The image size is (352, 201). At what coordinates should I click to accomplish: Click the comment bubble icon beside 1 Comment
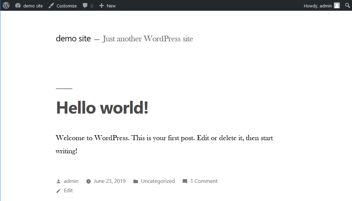[x=185, y=181]
